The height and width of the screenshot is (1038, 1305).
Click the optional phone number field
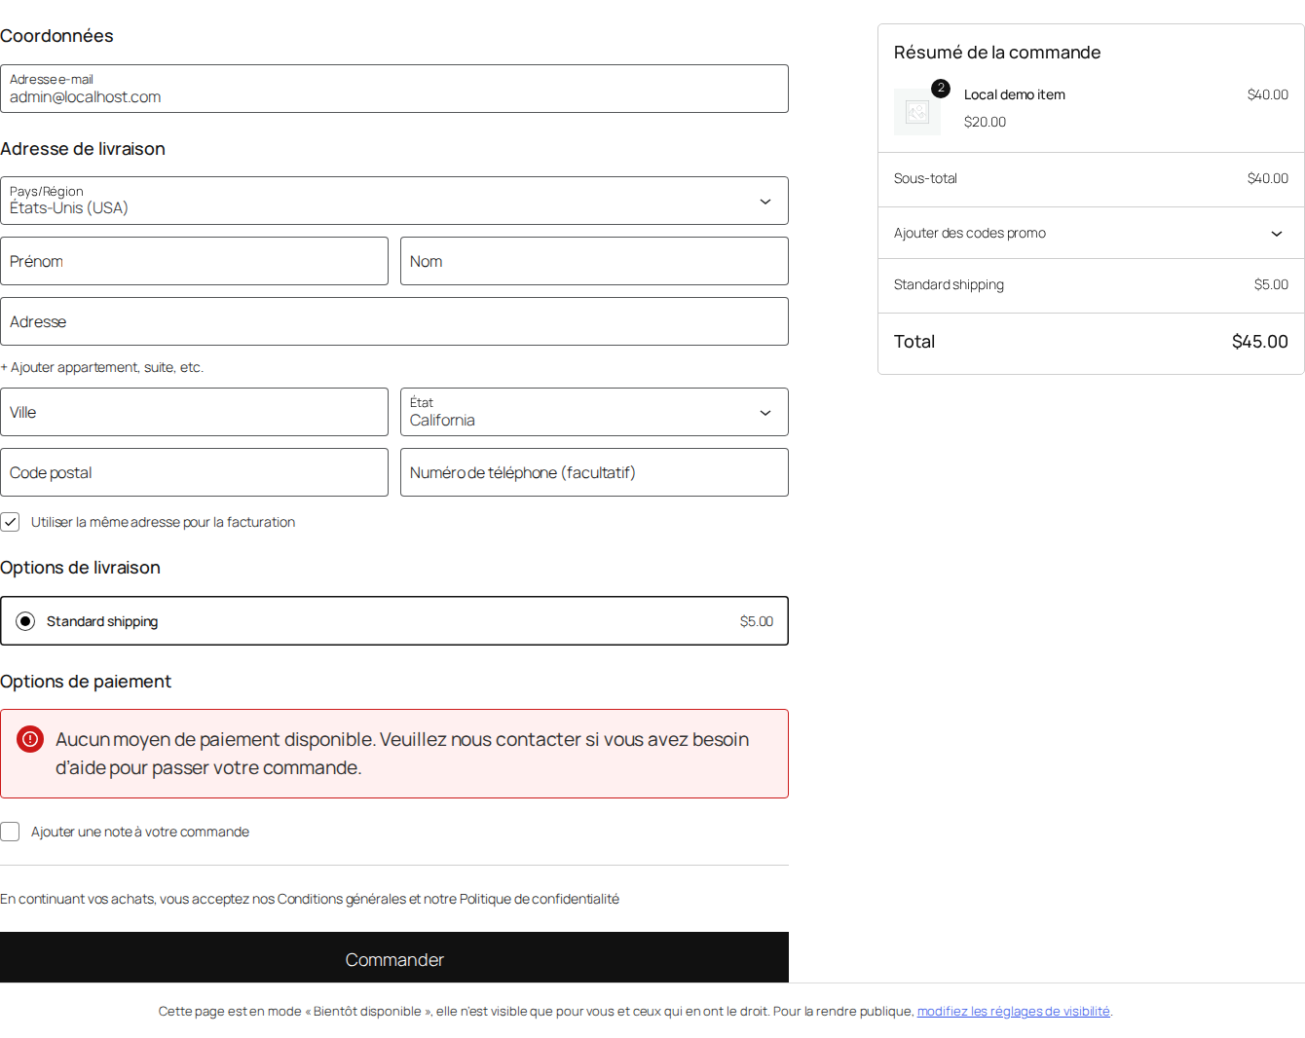[594, 472]
